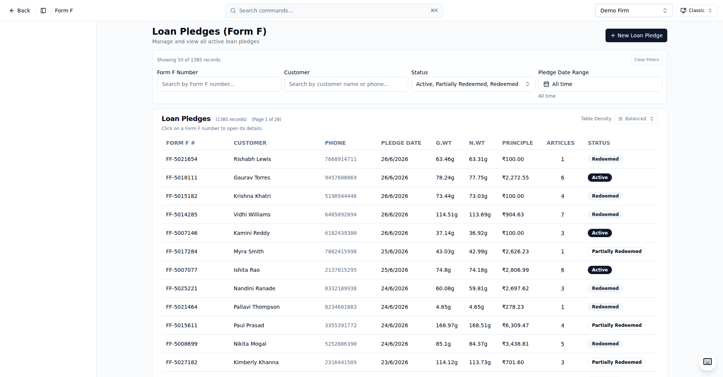
Task: Click the Clear Filters button
Action: tap(646, 60)
